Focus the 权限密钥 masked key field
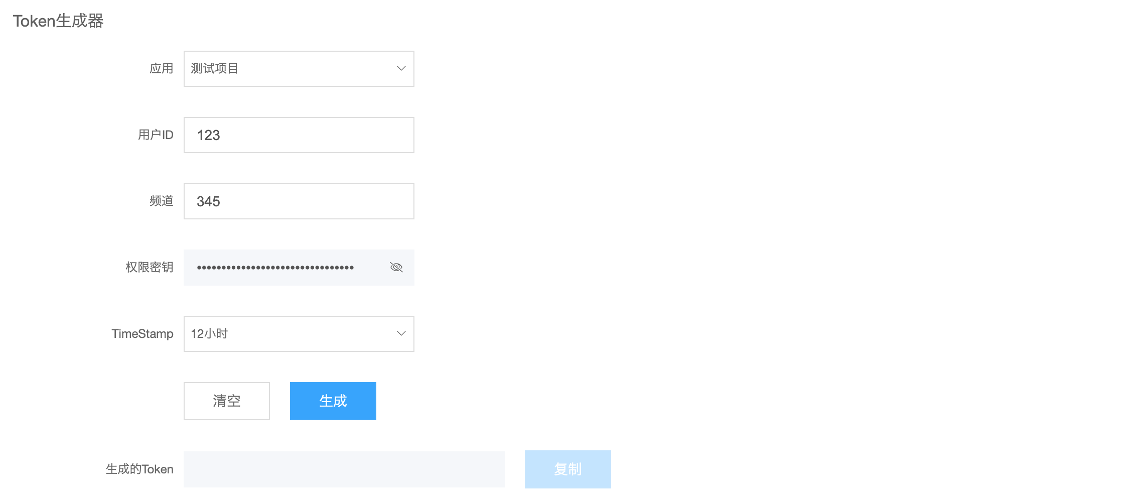The image size is (1144, 500). (299, 268)
